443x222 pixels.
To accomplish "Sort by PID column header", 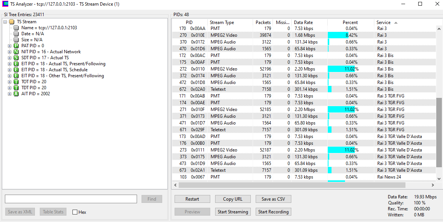I will coord(189,22).
